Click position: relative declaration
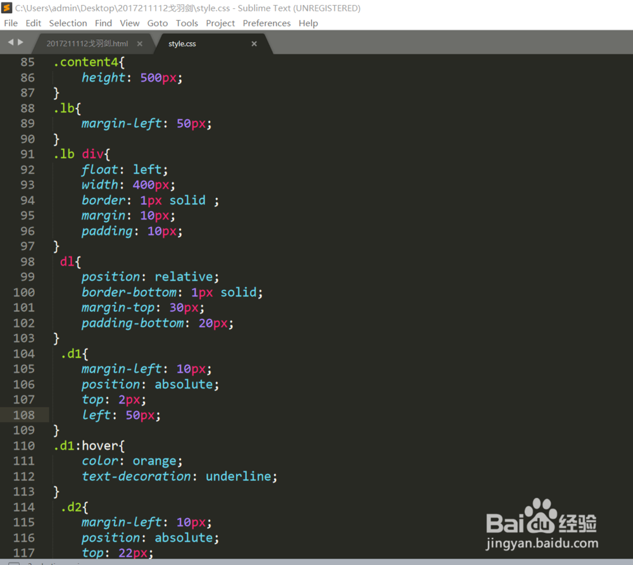Image resolution: width=633 pixels, height=565 pixels. pos(150,277)
